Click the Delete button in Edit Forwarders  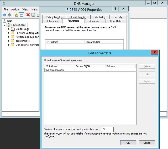point(147,66)
